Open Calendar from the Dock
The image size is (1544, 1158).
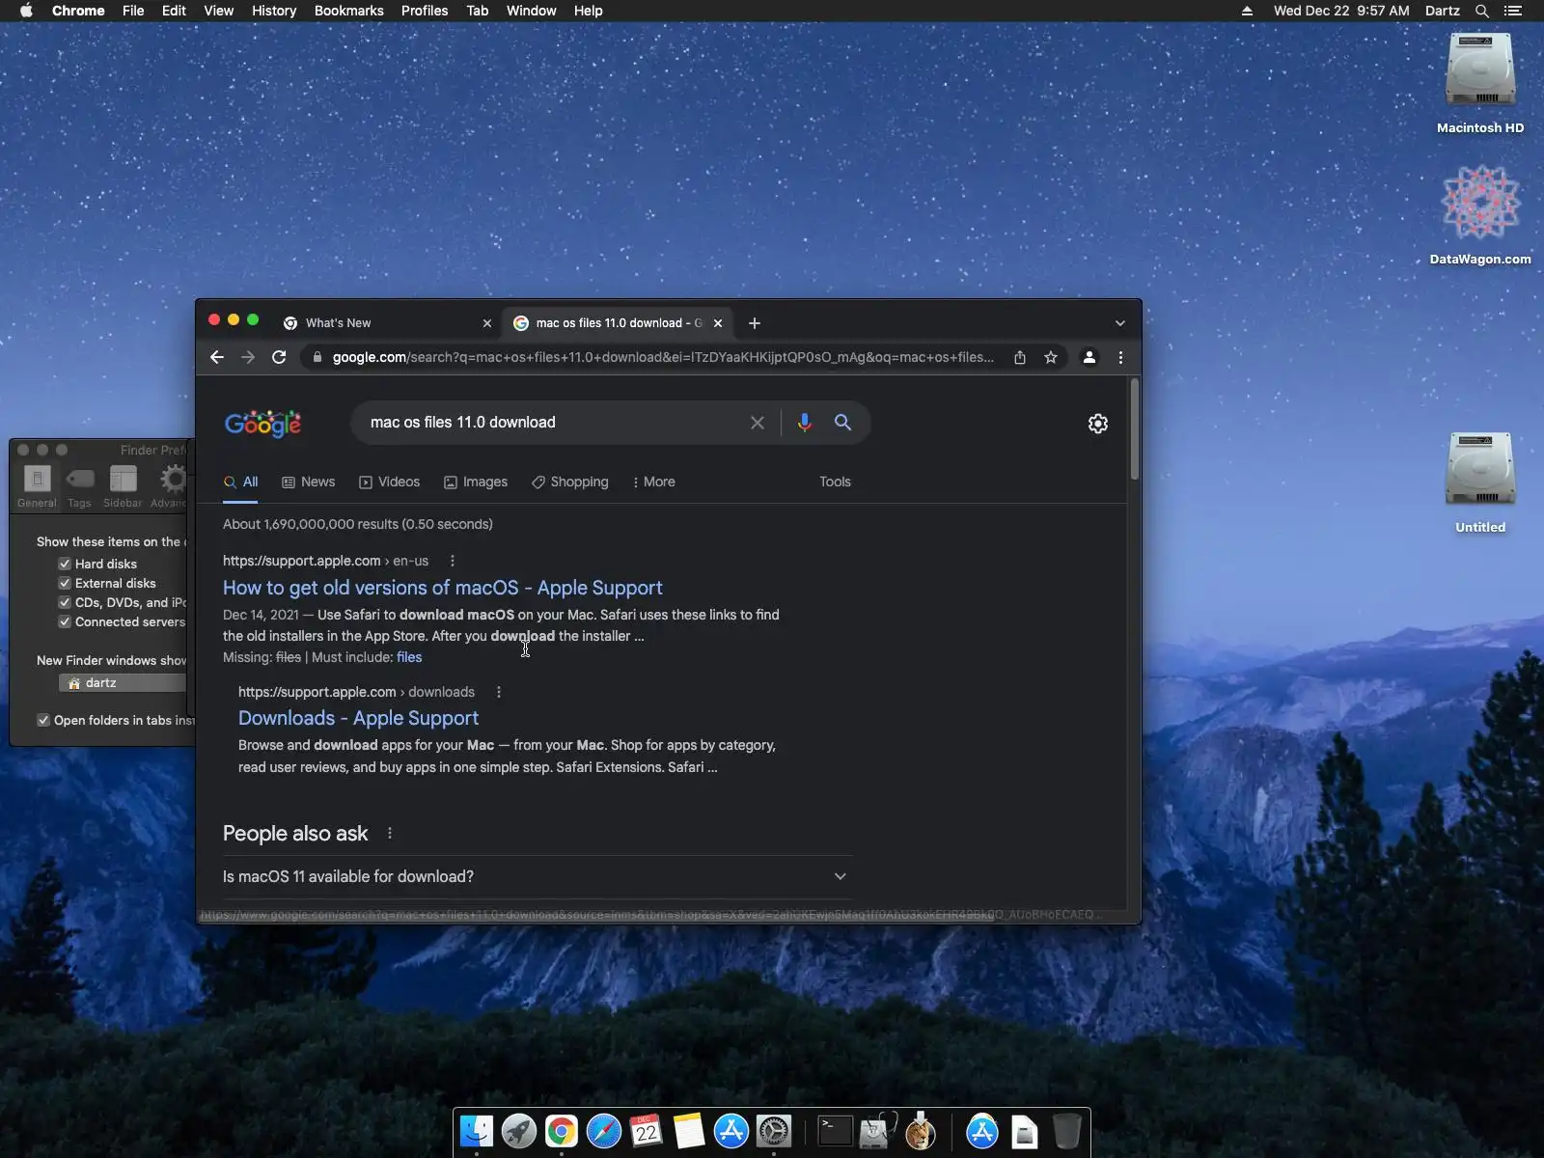647,1131
